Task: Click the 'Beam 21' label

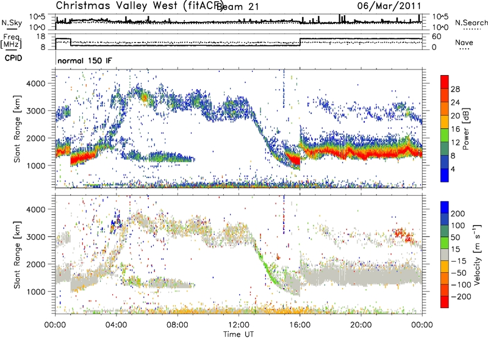Action: click(x=238, y=7)
